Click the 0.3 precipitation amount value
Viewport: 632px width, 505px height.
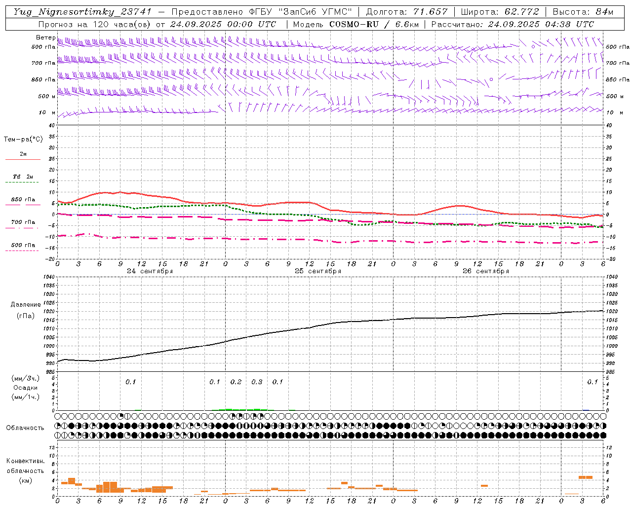[257, 382]
